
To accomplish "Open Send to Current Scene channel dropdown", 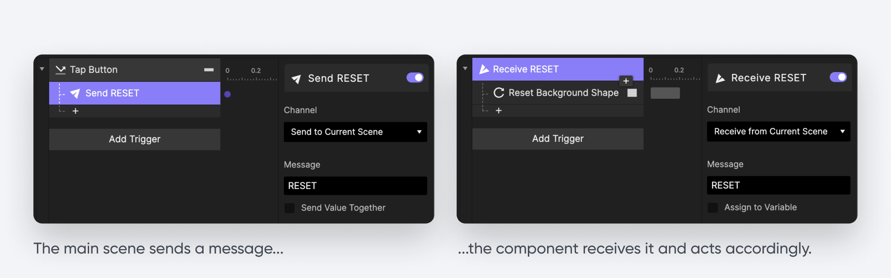I will 355,132.
